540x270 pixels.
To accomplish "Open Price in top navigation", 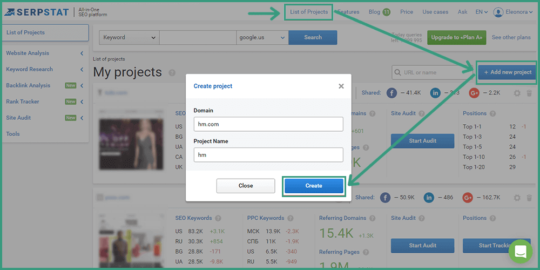I will (x=407, y=12).
